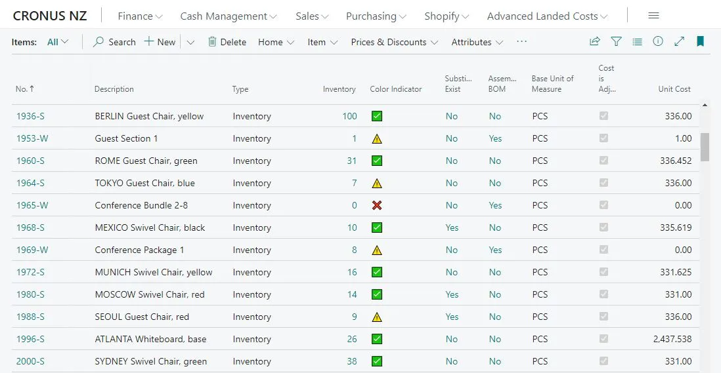Select the SEOUL Guest Chair, red description
721x373 pixels.
[142, 317]
